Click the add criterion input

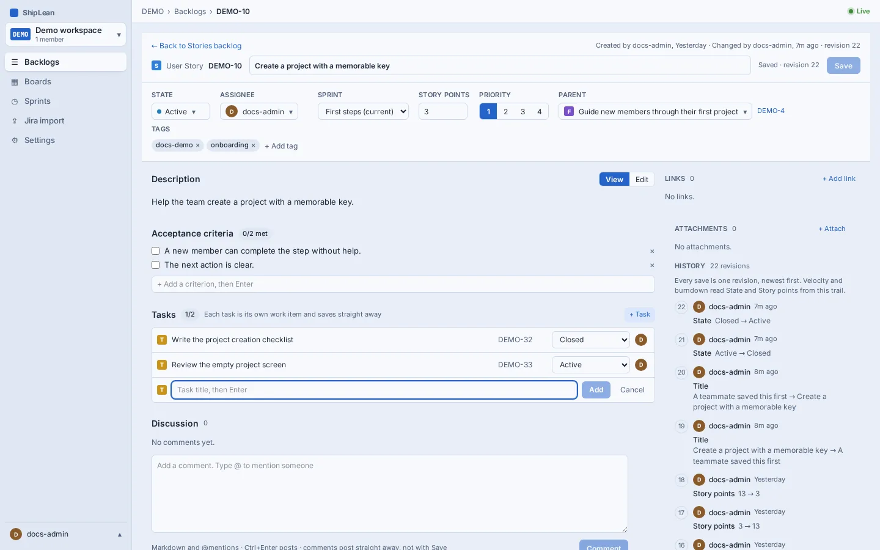pyautogui.click(x=403, y=284)
